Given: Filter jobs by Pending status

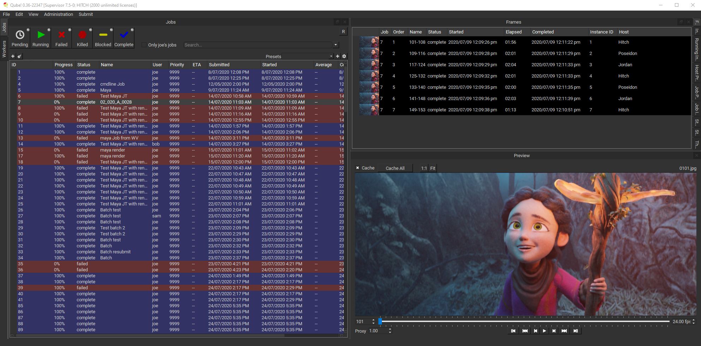Looking at the screenshot, I should [x=20, y=38].
